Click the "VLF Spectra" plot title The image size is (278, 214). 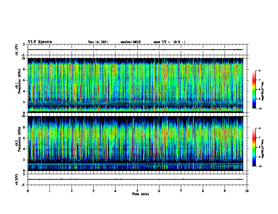[40, 42]
